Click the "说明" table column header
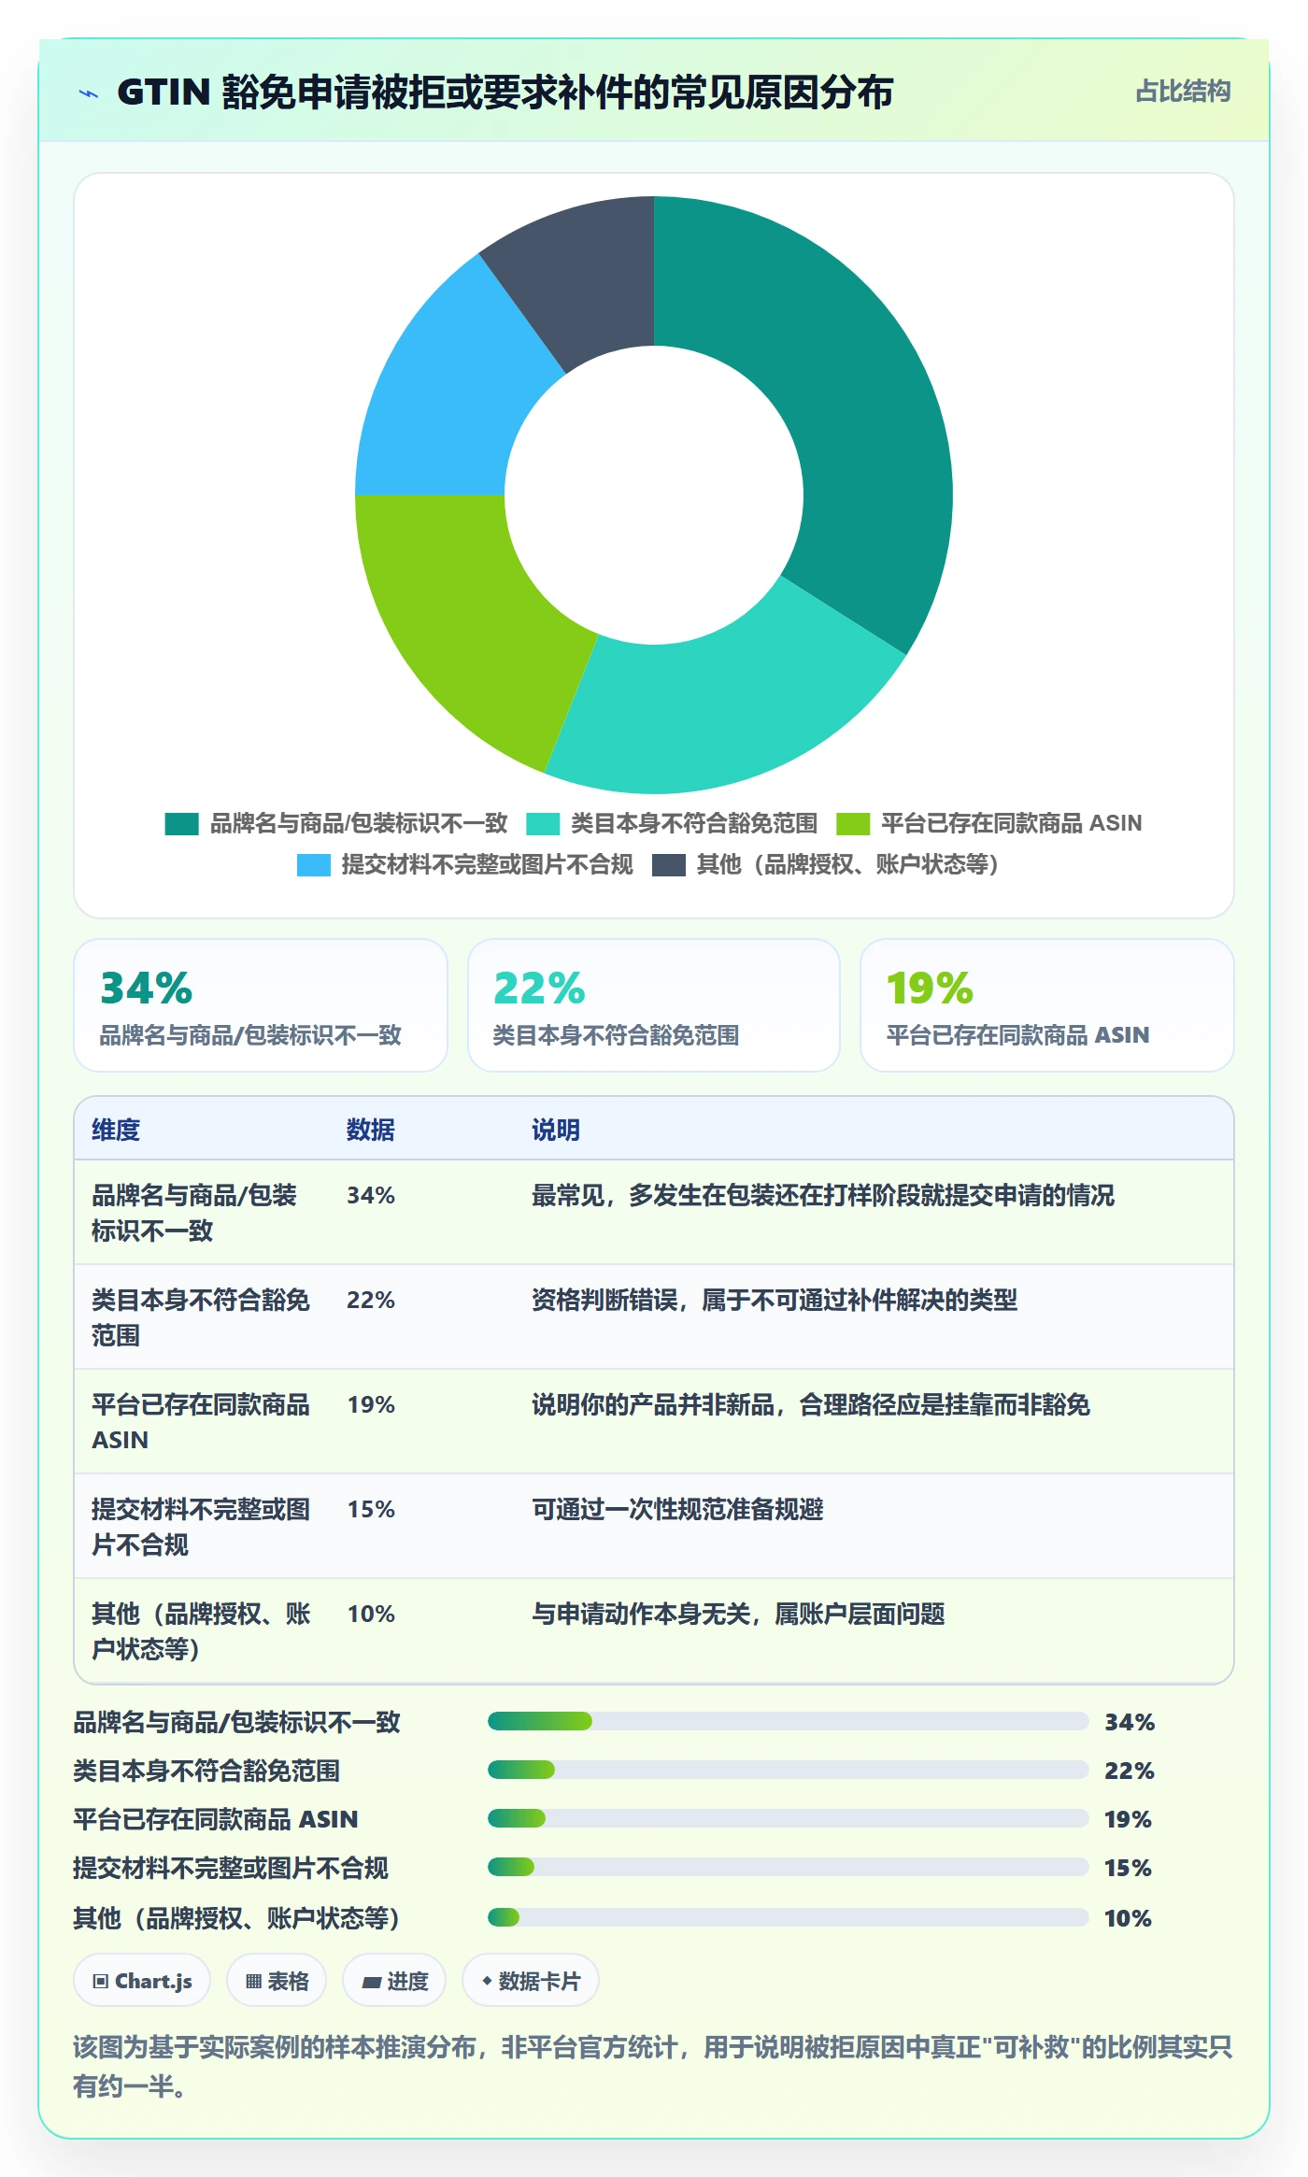The width and height of the screenshot is (1308, 2177). 556,1130
